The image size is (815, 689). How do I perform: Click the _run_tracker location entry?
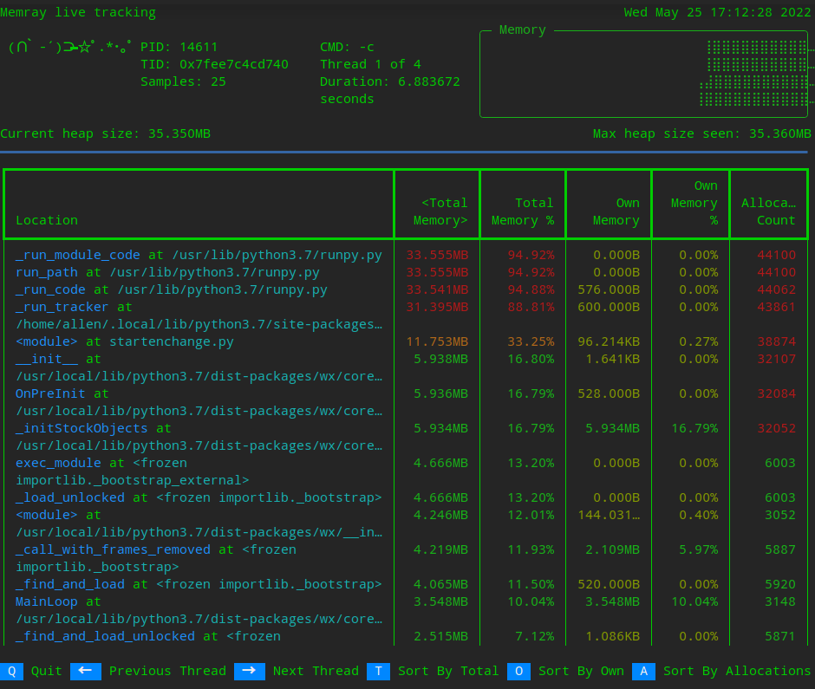click(199, 316)
